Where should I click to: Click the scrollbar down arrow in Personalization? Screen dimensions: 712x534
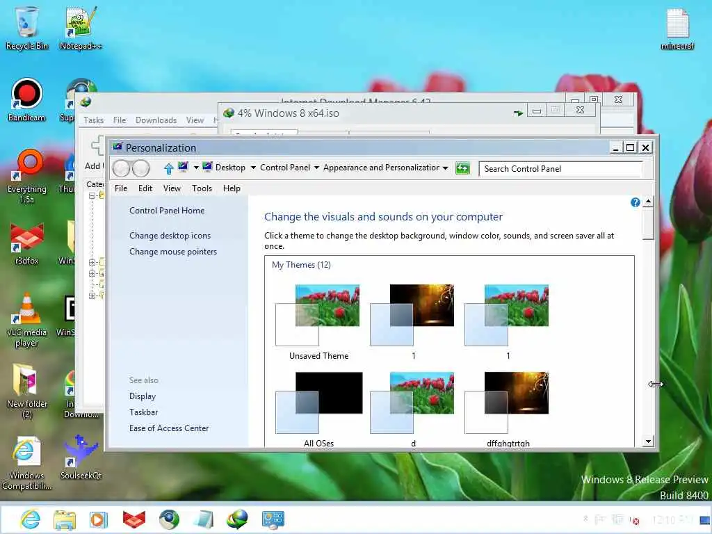pos(648,441)
